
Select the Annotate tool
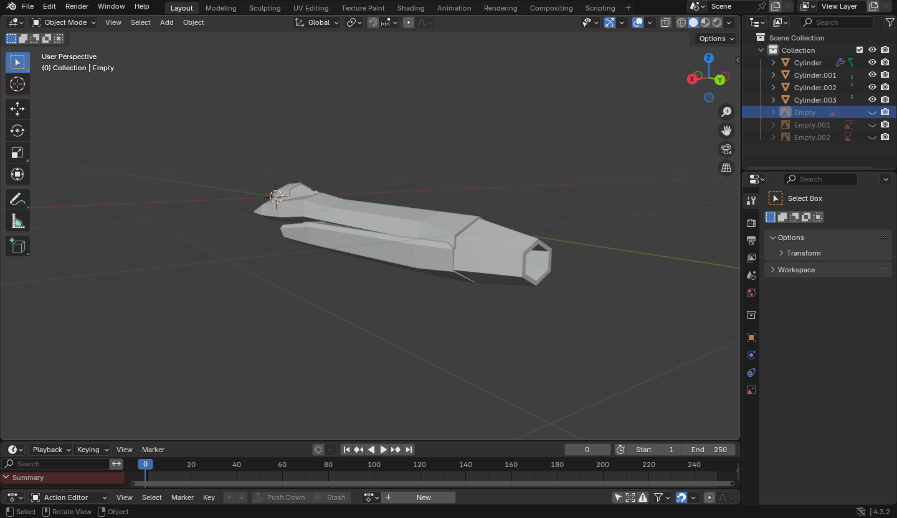click(x=17, y=200)
